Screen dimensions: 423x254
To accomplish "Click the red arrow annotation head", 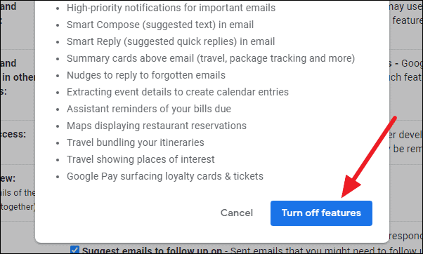I will (350, 186).
